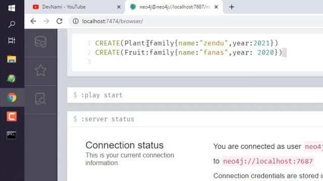323x181 pixels.
Task: View site information icon in address bar
Action: [76, 21]
